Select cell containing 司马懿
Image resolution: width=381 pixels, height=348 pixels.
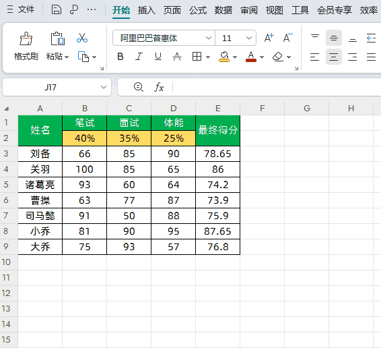pyautogui.click(x=40, y=216)
